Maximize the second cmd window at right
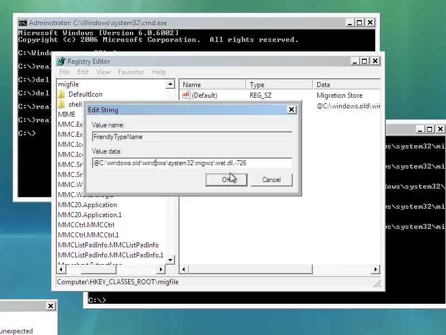 point(429,129)
